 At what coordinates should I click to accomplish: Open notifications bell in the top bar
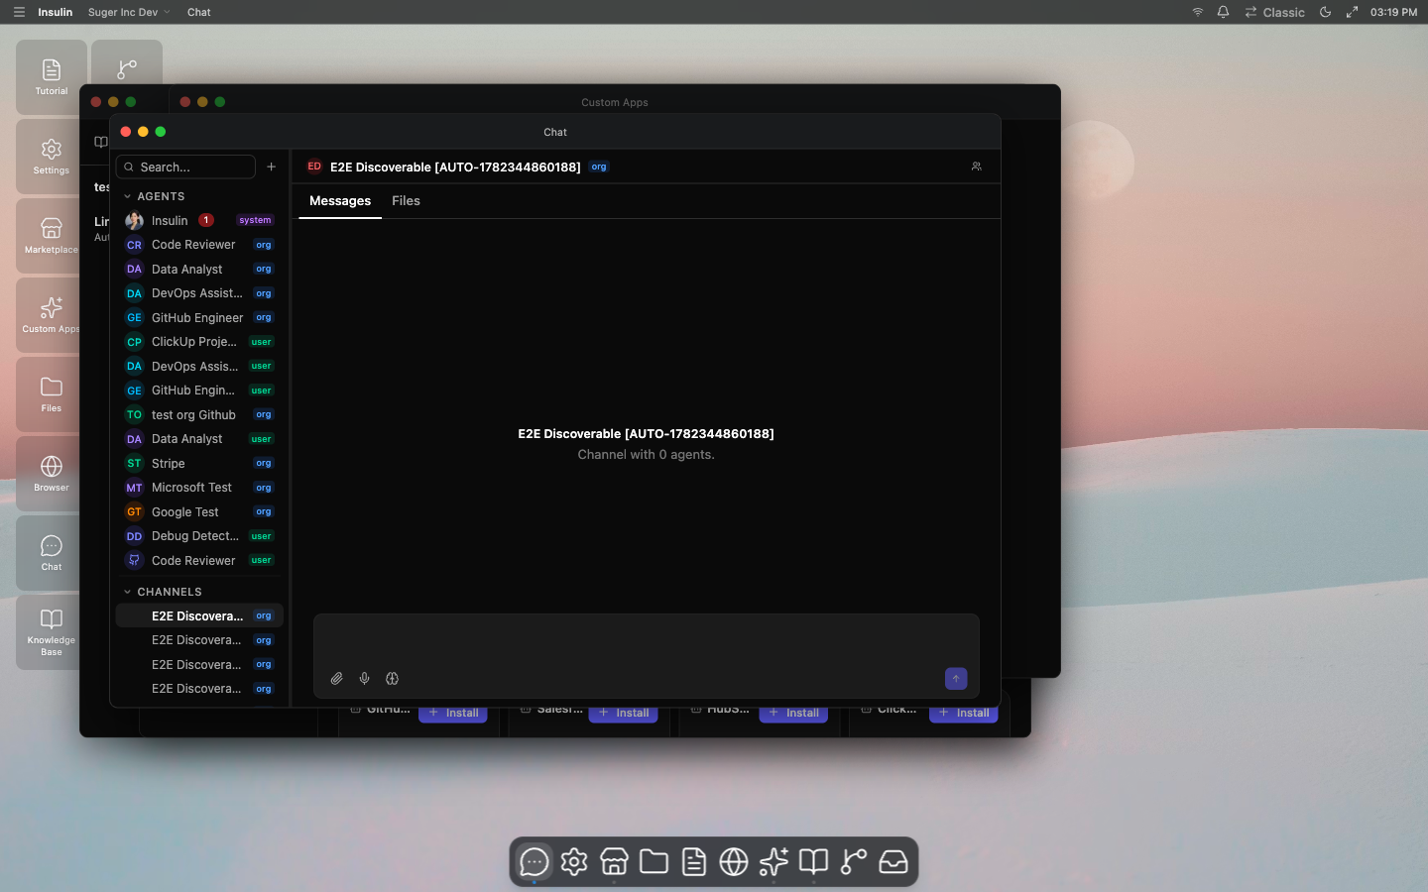click(1223, 12)
